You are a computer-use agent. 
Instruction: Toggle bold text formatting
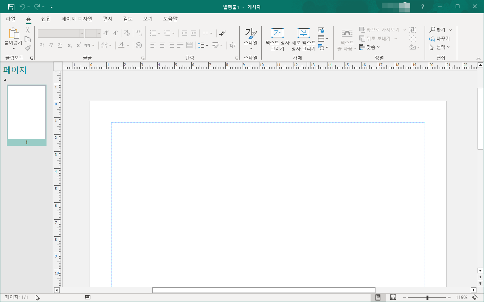[42, 45]
